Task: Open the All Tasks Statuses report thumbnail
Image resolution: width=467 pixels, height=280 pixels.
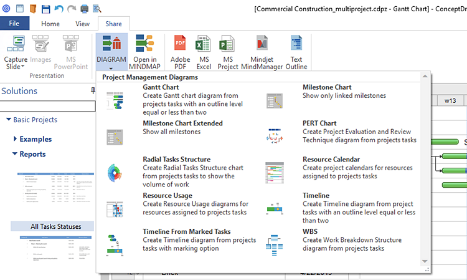Action: pos(55,188)
